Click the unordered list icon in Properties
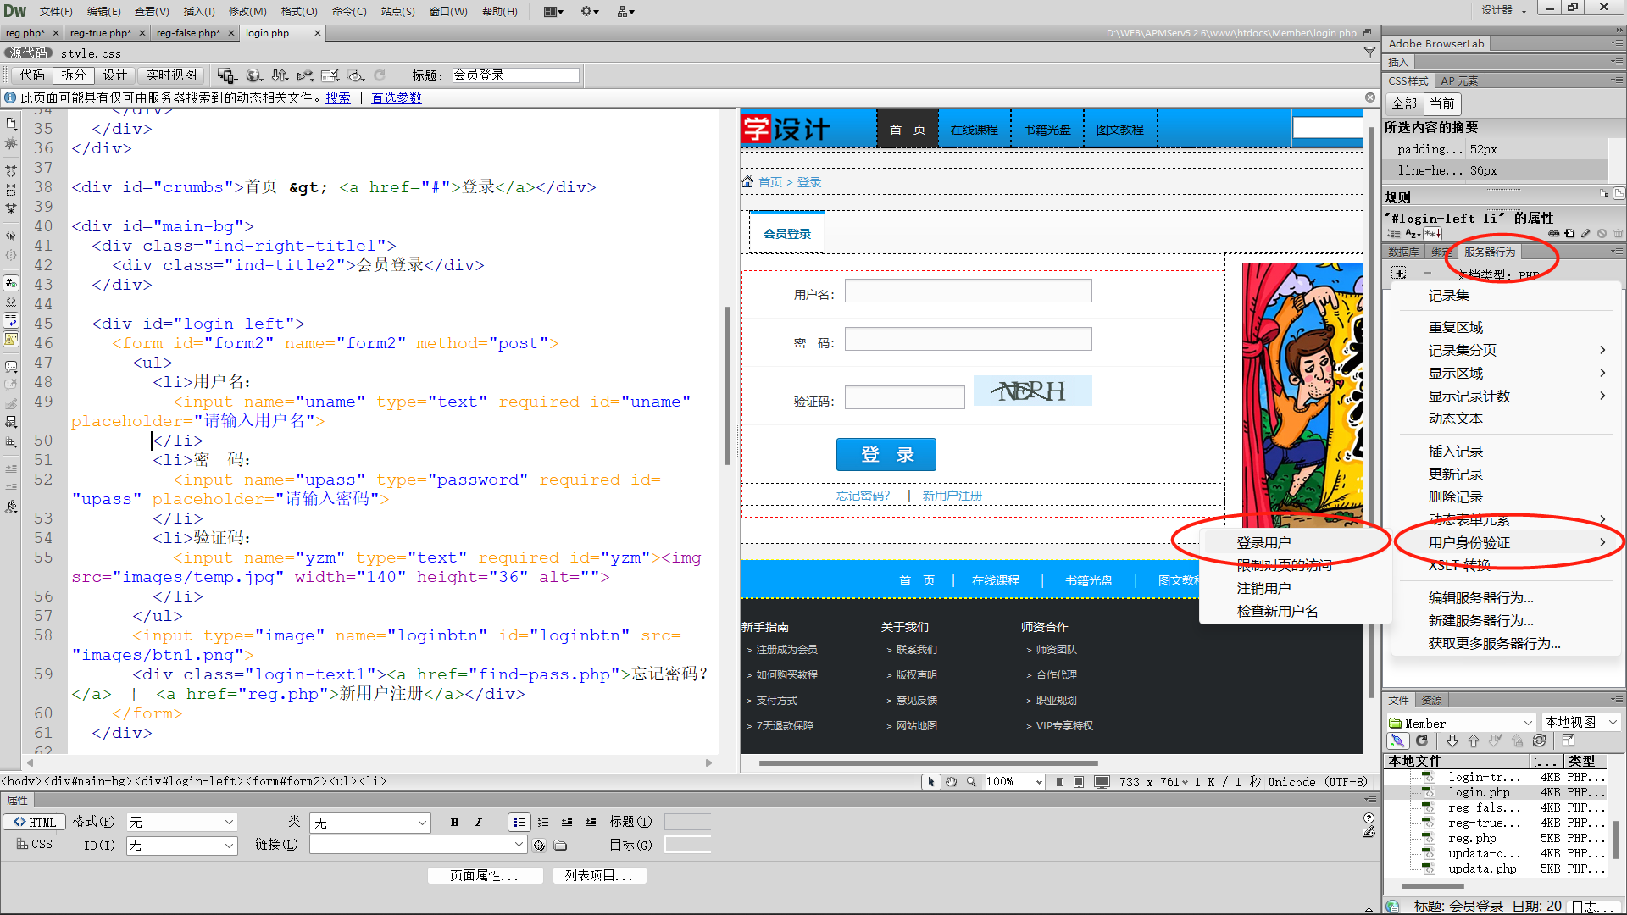Screen dimensions: 1627x915 [519, 822]
